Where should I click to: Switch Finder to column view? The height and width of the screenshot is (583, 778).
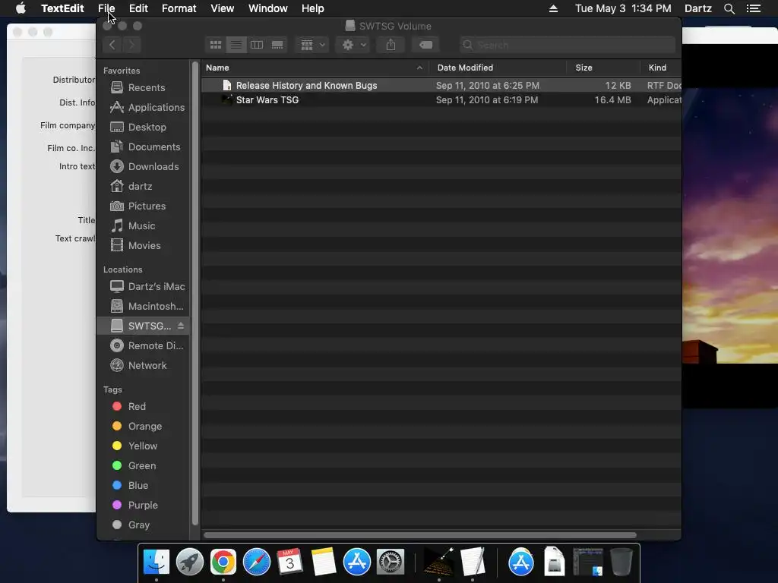pos(257,45)
